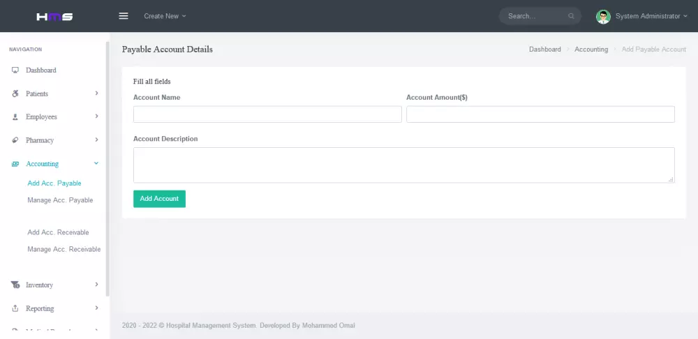The height and width of the screenshot is (339, 698).
Task: Select Employees in the navigation
Action: 41,117
